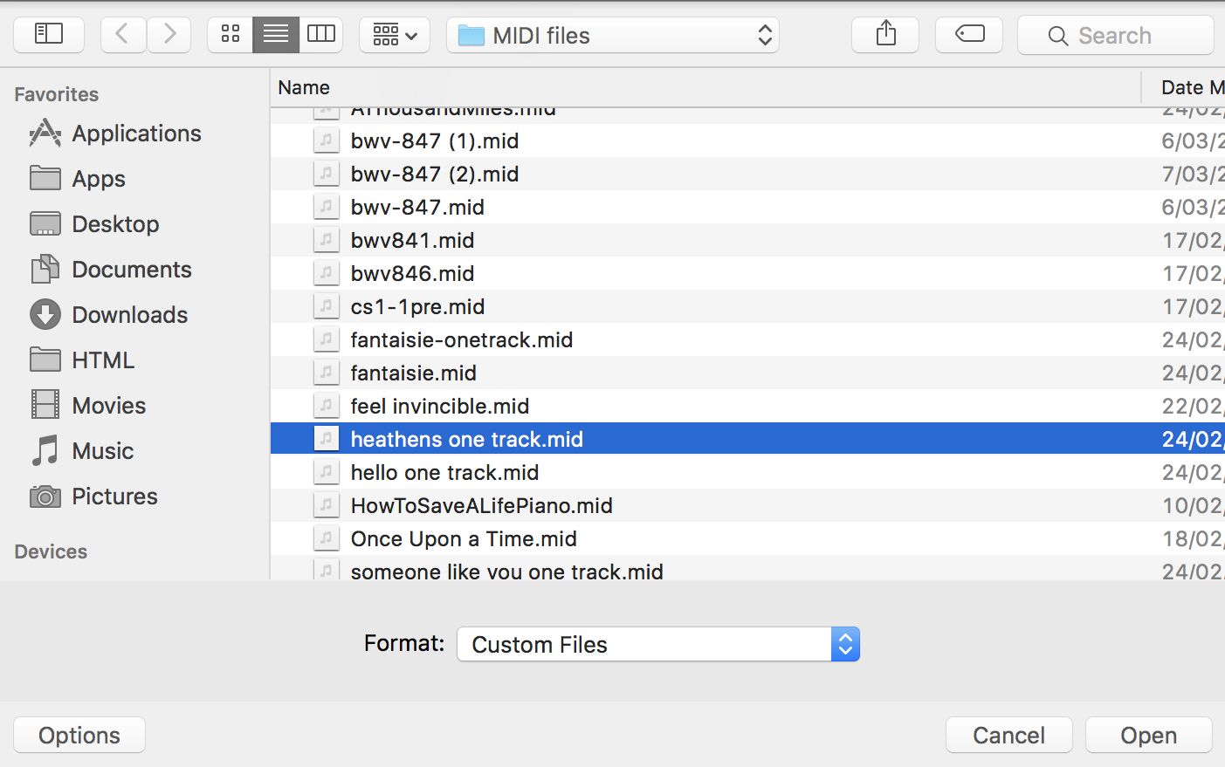Open Applications in the sidebar
1225x767 pixels.
pyautogui.click(x=136, y=134)
